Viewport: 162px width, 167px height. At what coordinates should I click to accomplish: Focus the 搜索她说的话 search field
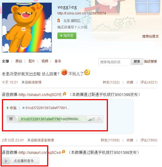[114, 62]
